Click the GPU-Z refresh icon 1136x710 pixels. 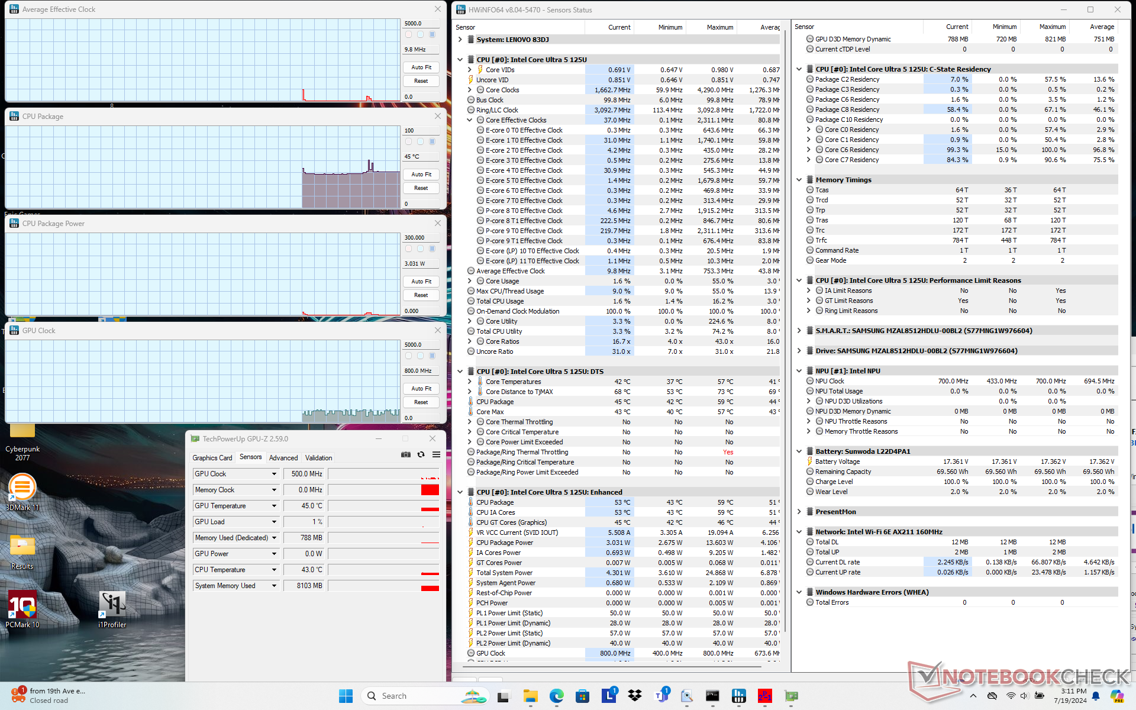(421, 454)
